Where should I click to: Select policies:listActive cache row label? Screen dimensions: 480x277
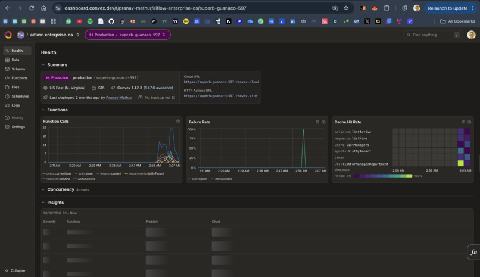pos(353,132)
